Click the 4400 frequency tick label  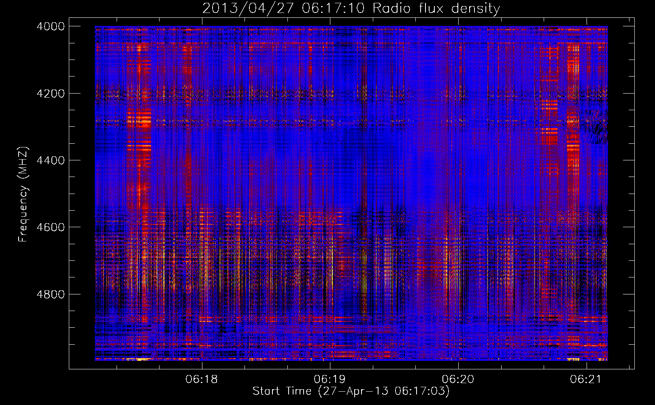point(51,160)
